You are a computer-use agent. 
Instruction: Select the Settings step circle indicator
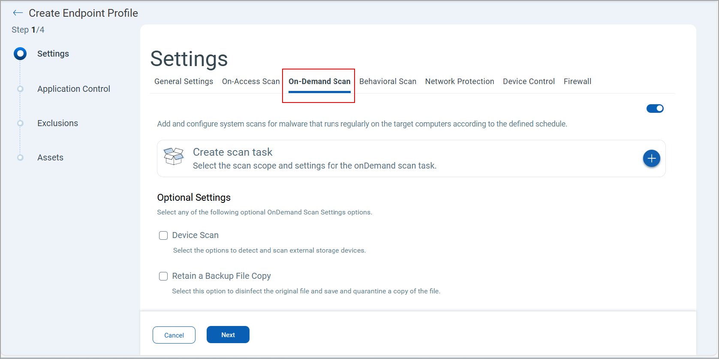(x=20, y=54)
